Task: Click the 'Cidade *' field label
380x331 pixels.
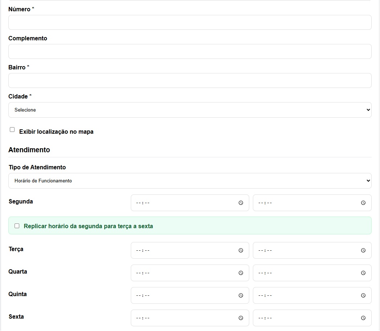Action: [20, 96]
